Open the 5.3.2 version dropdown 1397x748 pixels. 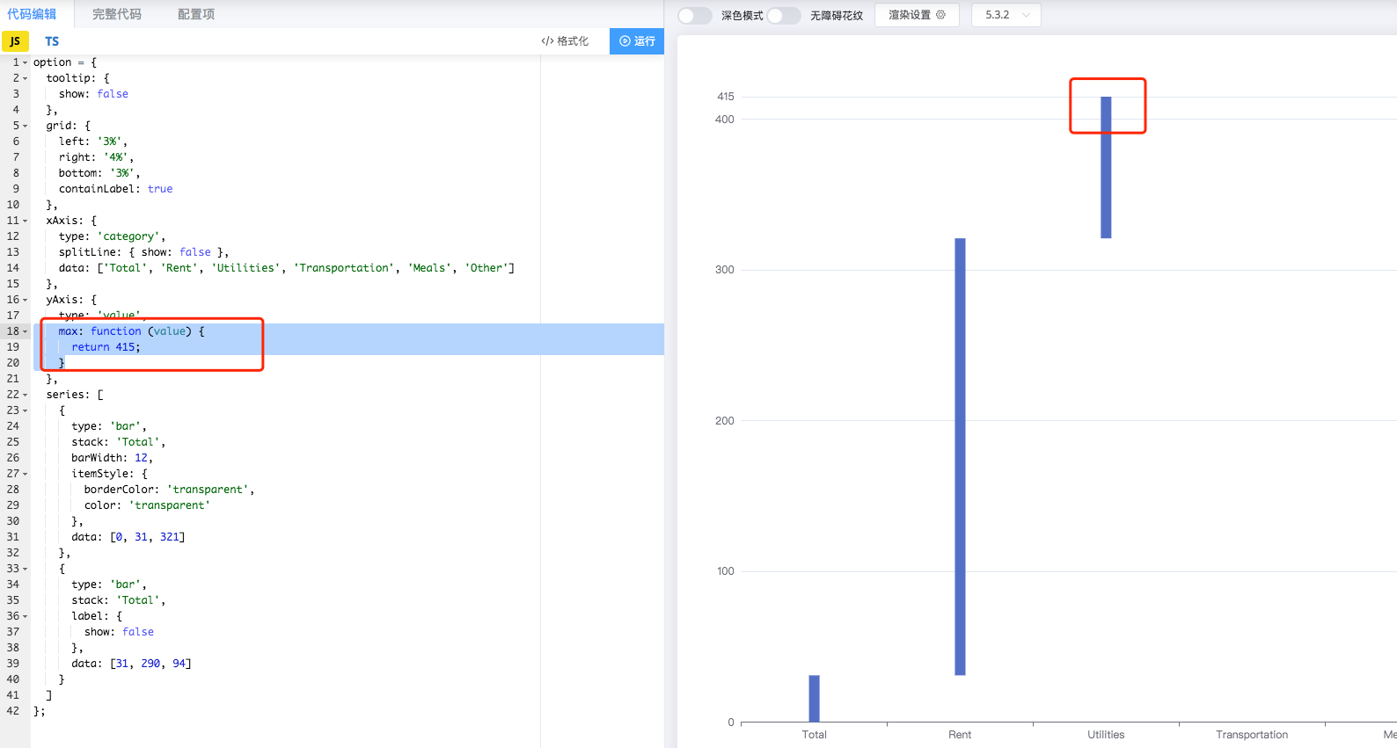tap(1006, 15)
